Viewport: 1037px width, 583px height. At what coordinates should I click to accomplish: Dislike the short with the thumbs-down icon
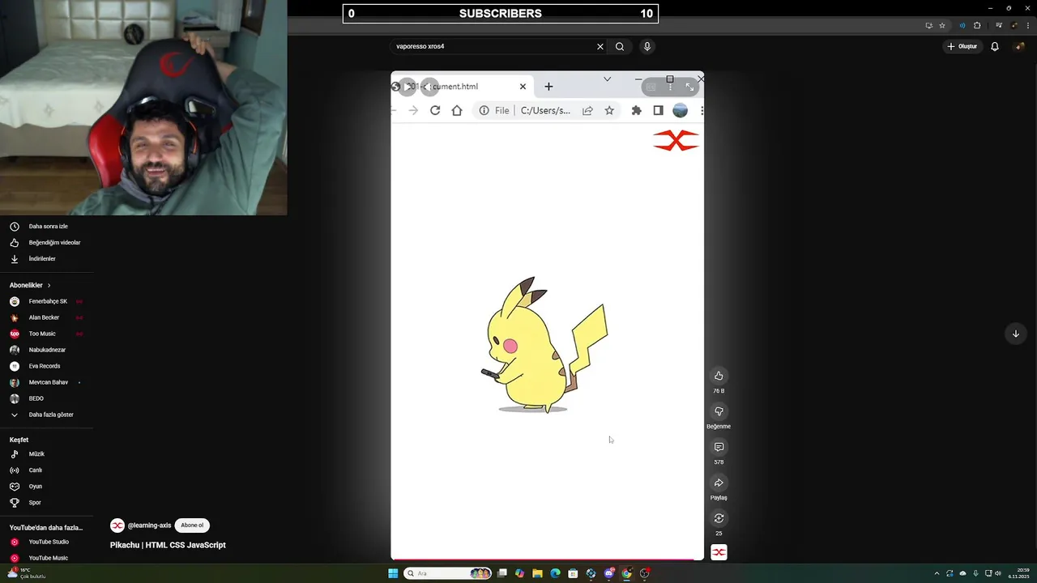pos(719,411)
